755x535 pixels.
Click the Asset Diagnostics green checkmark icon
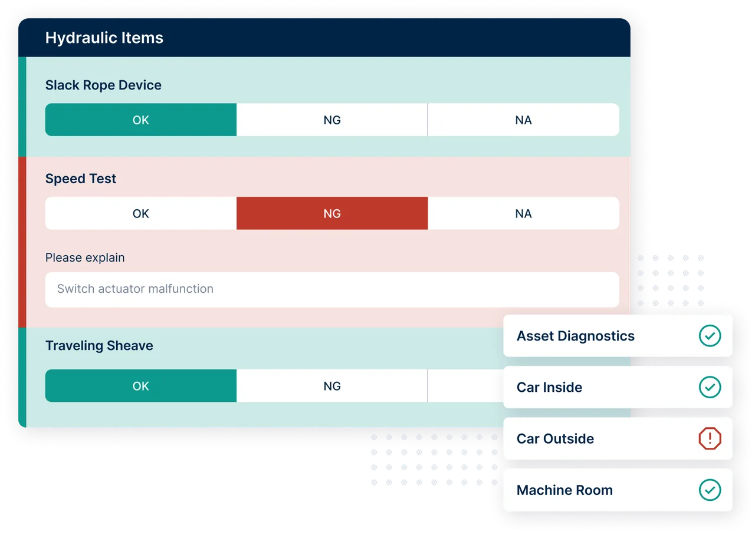click(x=710, y=336)
